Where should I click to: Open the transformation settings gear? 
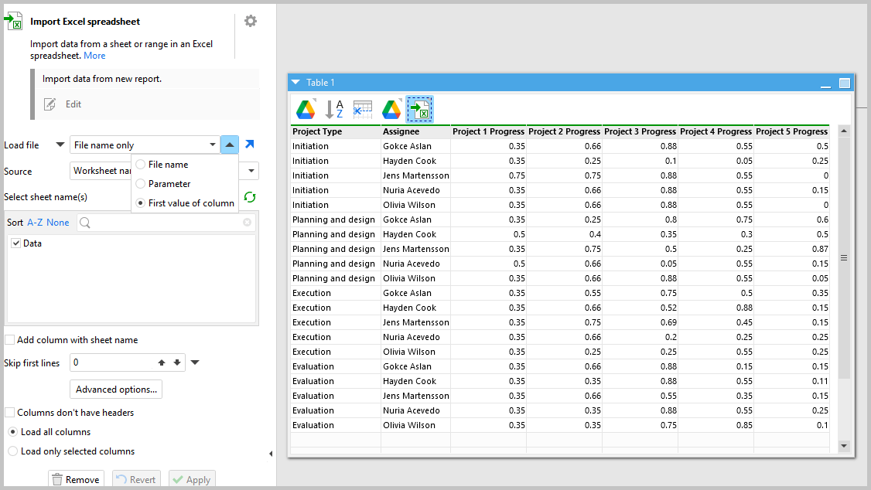[251, 21]
